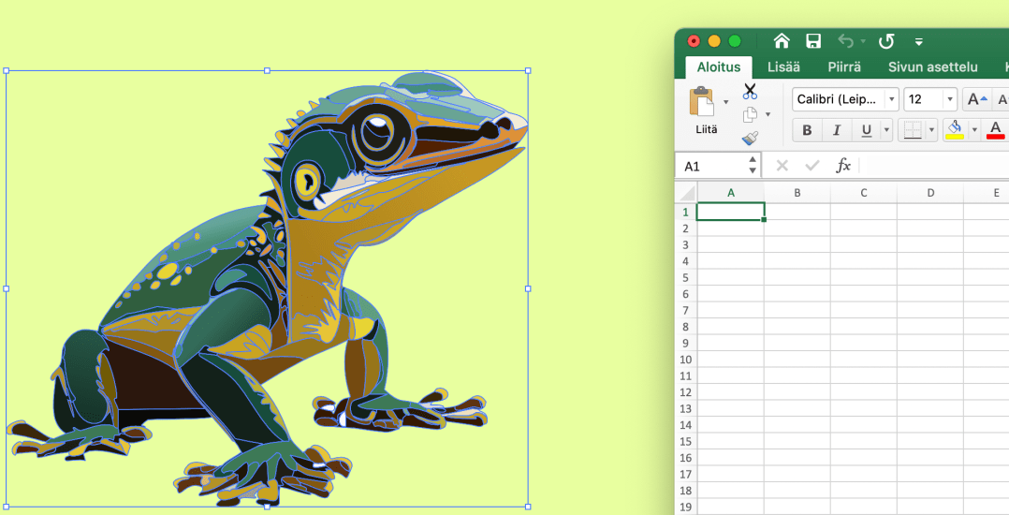Apply the yellow fill color bucket

point(955,130)
